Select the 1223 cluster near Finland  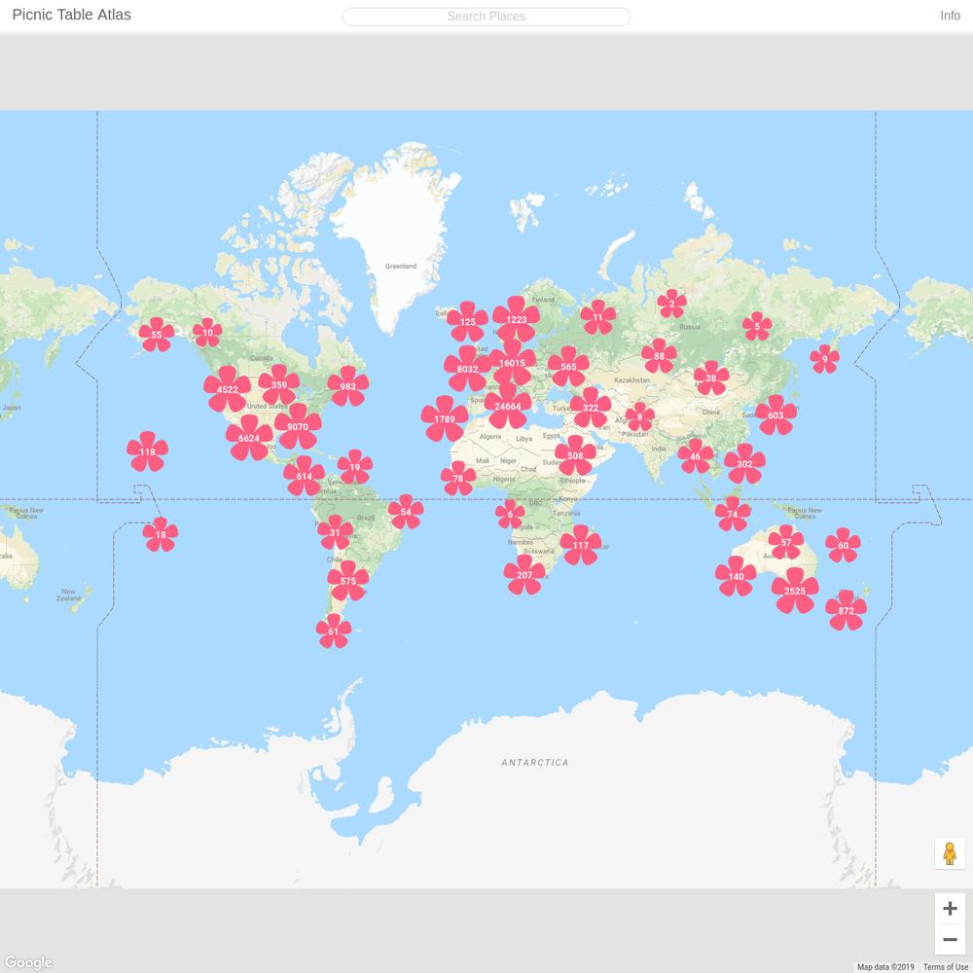pos(517,319)
